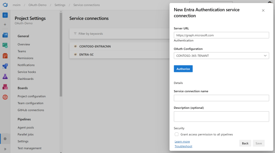Screen dimensions: 275x153
Task: Enable Grant access permission to all pipelines
Action: [176, 134]
